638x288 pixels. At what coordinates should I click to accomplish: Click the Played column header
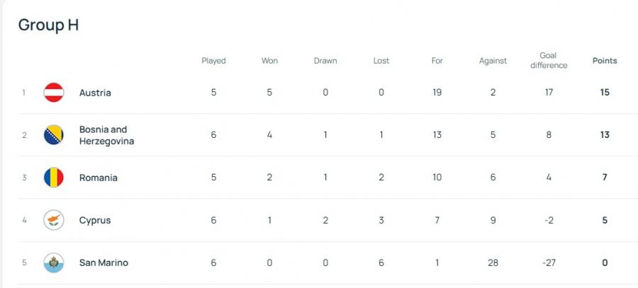click(213, 61)
